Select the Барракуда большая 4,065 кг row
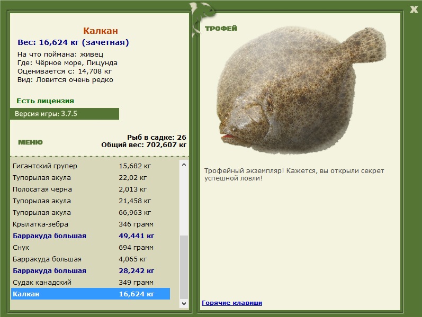 [x=91, y=259]
